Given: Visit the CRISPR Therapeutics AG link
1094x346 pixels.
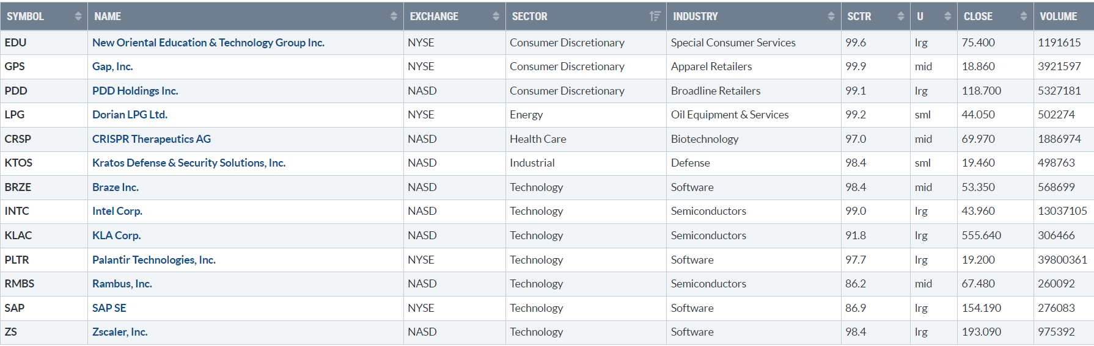Looking at the screenshot, I should [x=152, y=139].
